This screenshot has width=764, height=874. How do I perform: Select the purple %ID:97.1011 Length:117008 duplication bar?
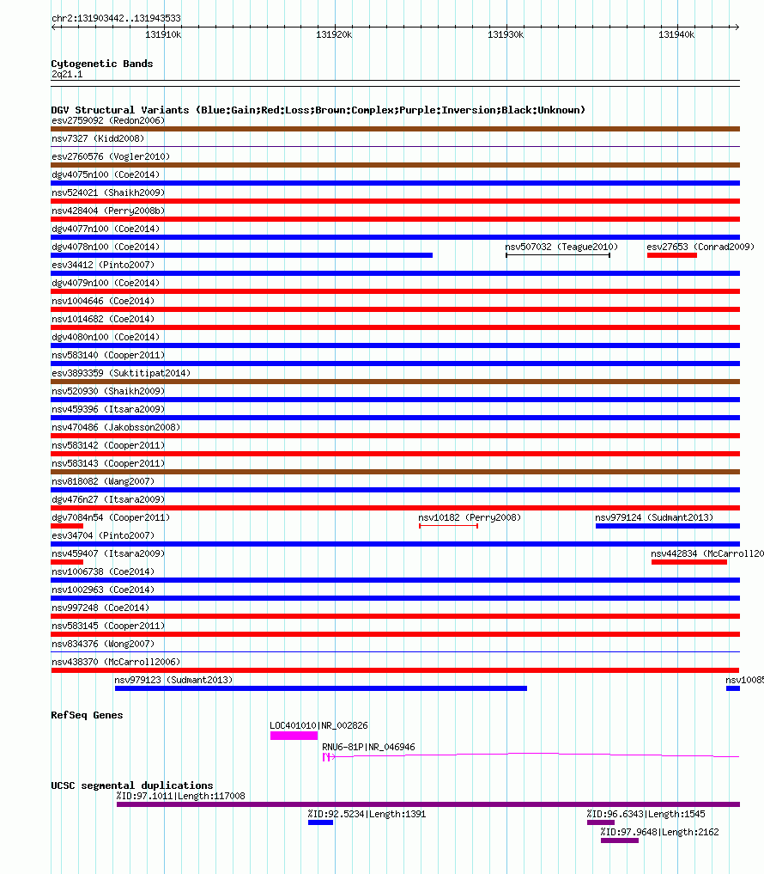click(428, 804)
